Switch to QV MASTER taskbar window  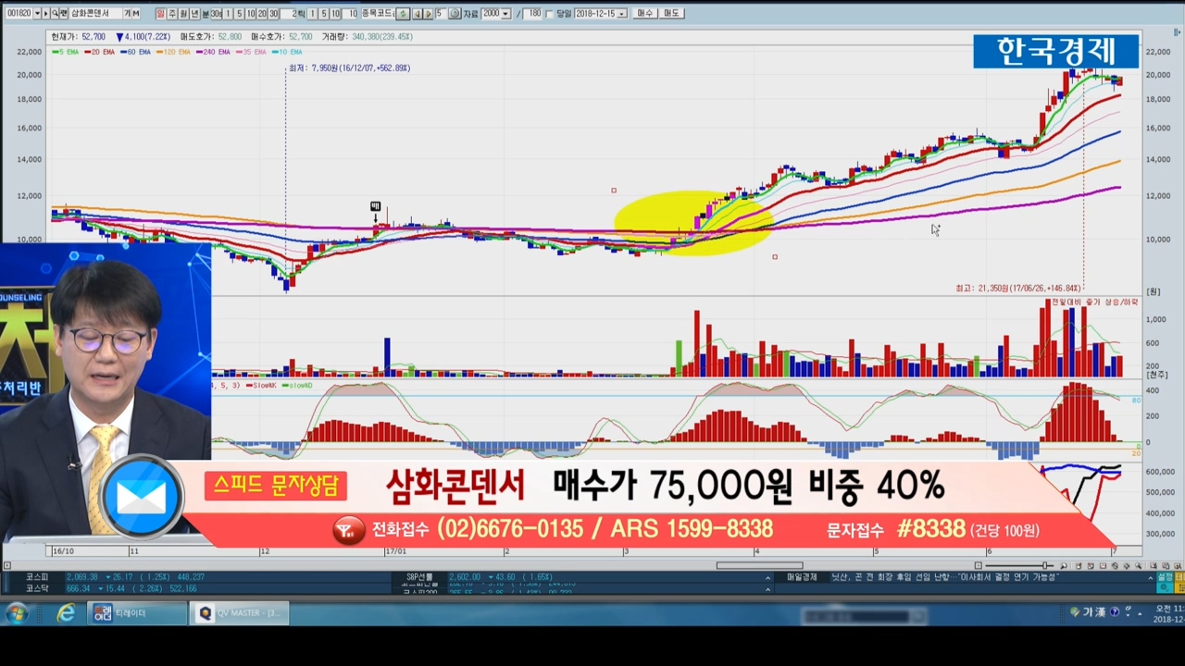[x=240, y=613]
